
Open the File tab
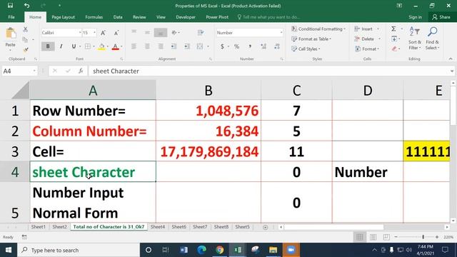(11, 17)
